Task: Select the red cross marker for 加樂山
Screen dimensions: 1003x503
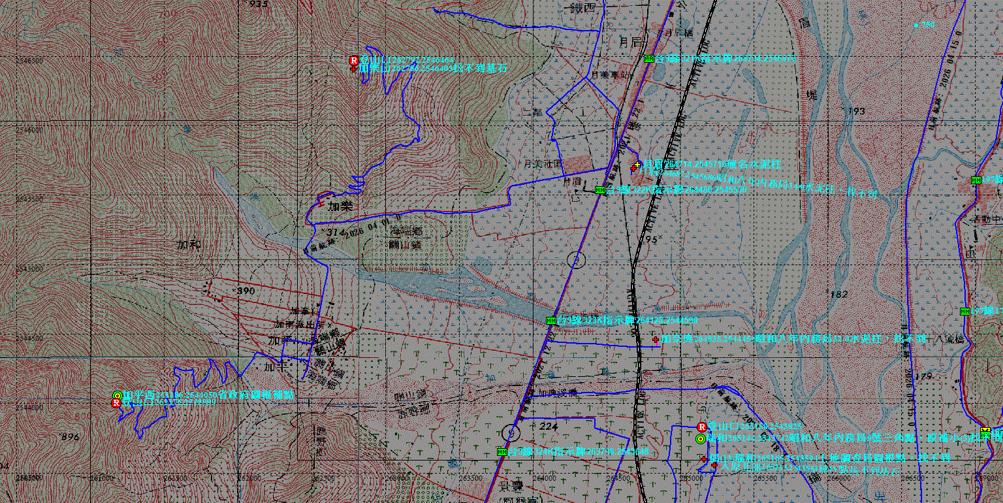Action: 353,68
